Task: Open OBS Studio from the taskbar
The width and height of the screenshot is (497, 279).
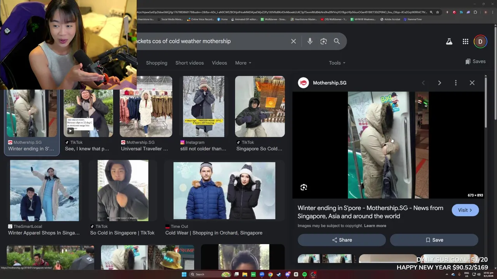Action: coord(313,274)
